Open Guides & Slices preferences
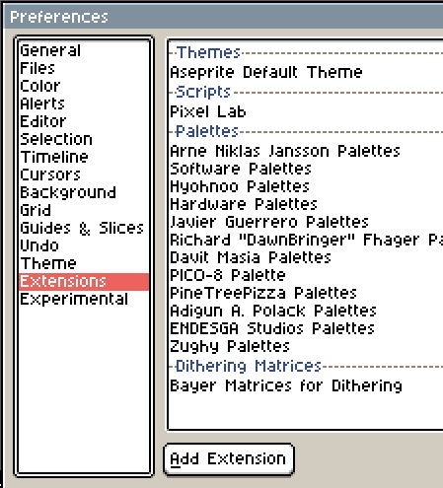 click(x=84, y=228)
